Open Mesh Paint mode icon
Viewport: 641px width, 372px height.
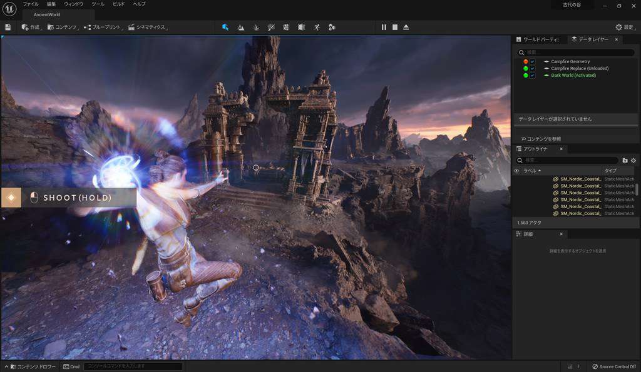271,28
